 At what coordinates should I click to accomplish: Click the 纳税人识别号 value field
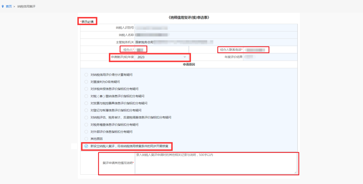216,28
